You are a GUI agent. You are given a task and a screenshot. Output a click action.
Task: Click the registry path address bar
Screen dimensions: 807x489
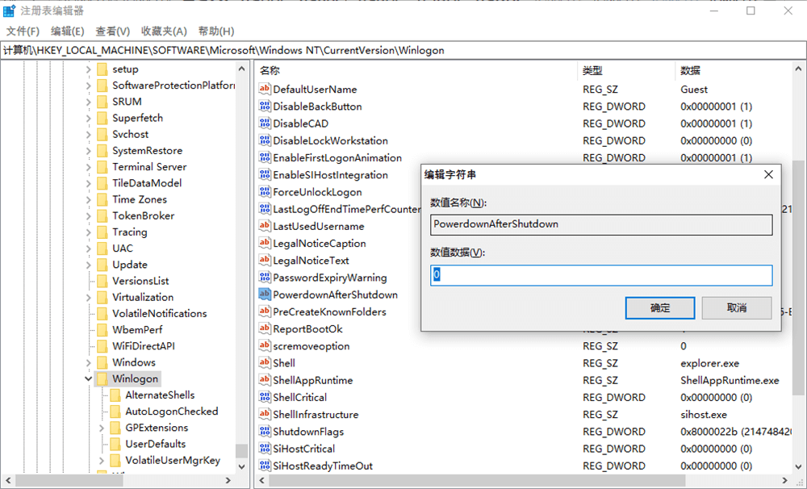tap(403, 50)
